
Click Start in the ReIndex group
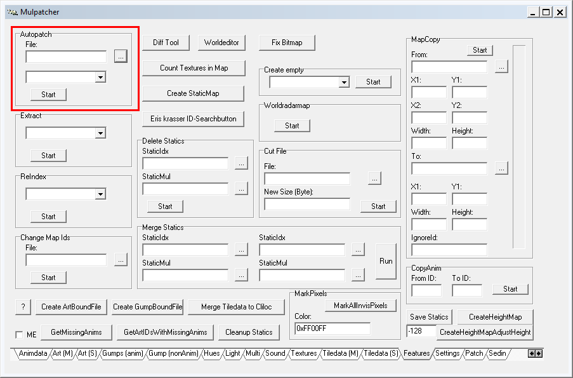pos(48,217)
